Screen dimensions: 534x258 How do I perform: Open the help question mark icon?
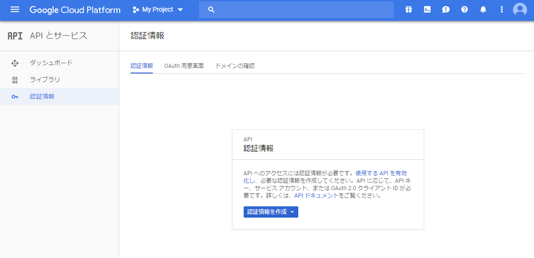(x=465, y=9)
